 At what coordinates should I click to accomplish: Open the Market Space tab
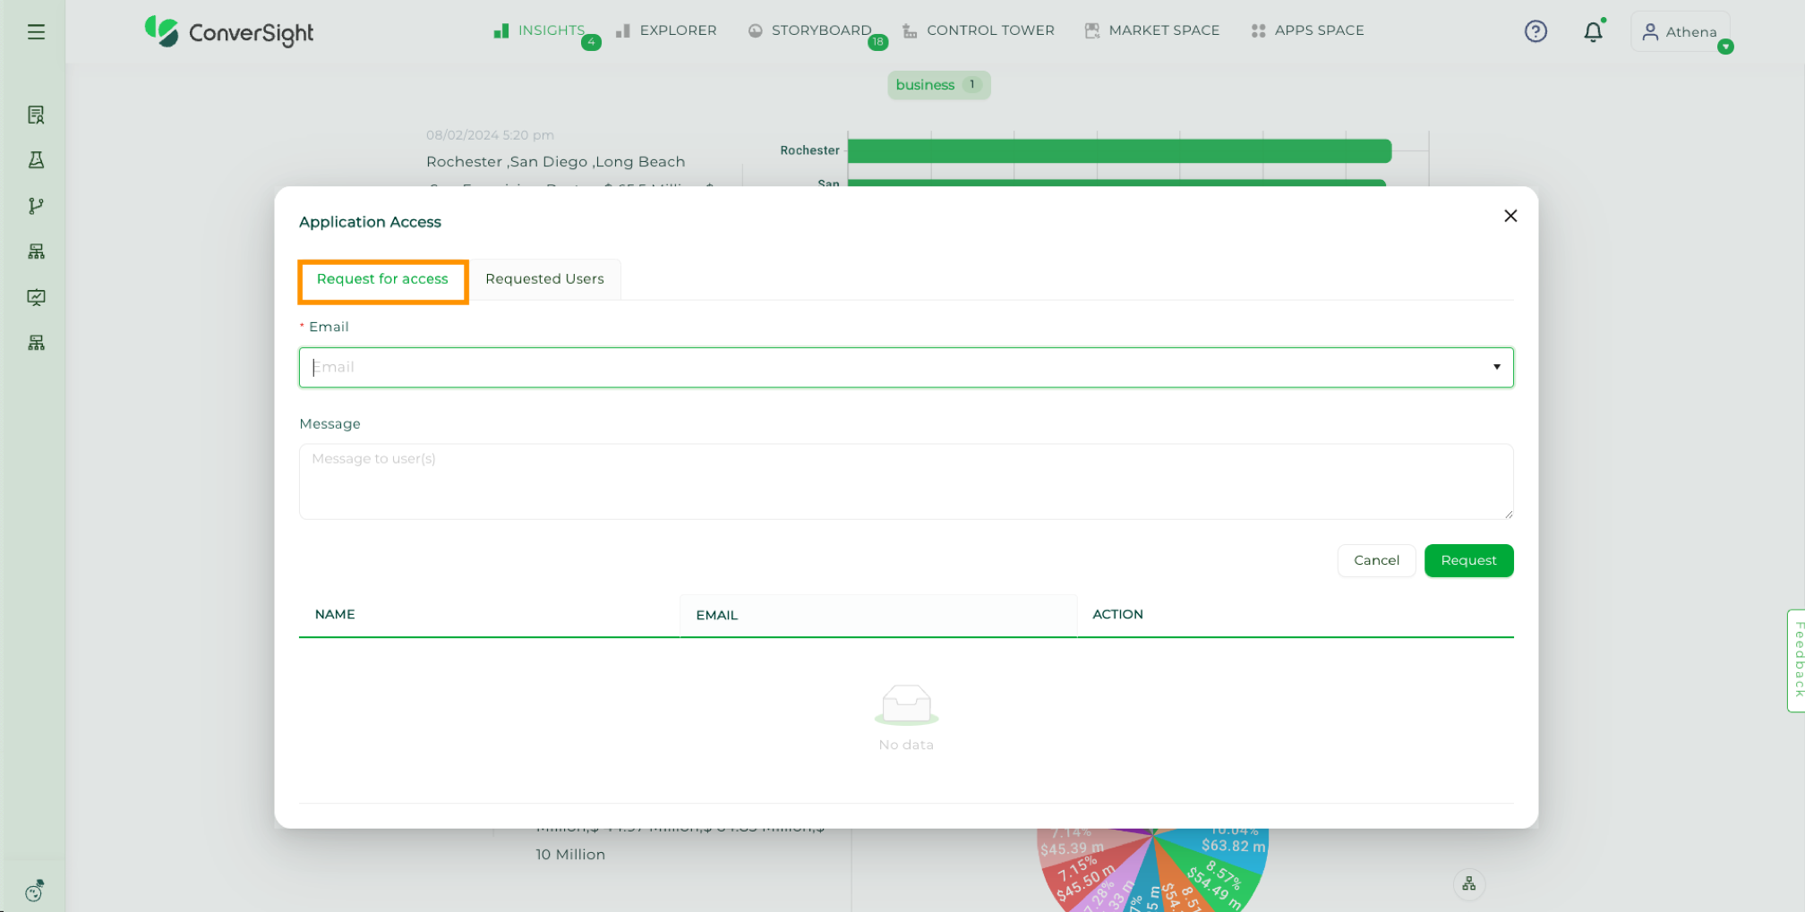pos(1152,30)
